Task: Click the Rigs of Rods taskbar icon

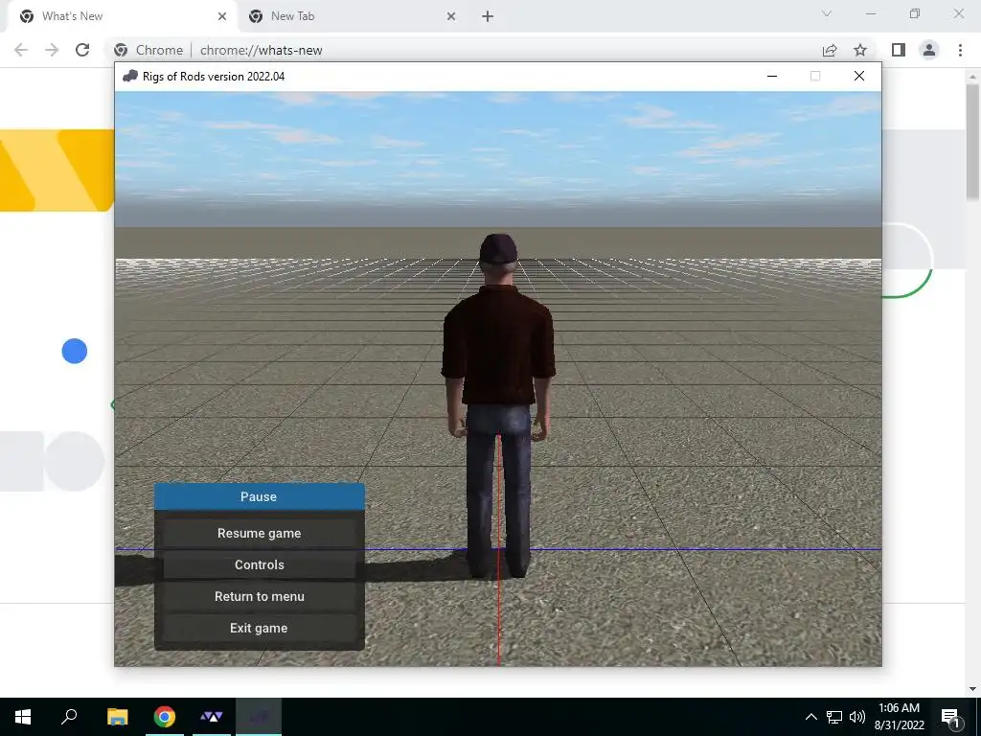Action: [x=259, y=717]
